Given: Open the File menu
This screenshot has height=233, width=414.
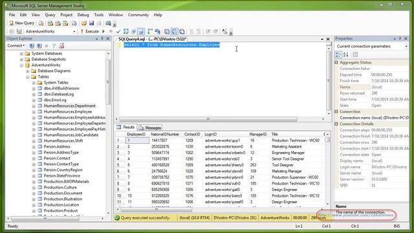Looking at the screenshot, I should 12,15.
